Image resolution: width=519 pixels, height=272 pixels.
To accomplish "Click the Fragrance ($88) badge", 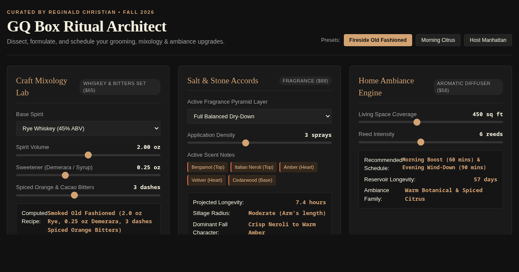I will (305, 81).
